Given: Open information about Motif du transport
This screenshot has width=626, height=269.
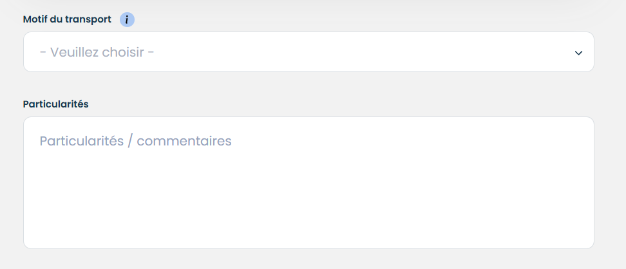Looking at the screenshot, I should [x=127, y=19].
